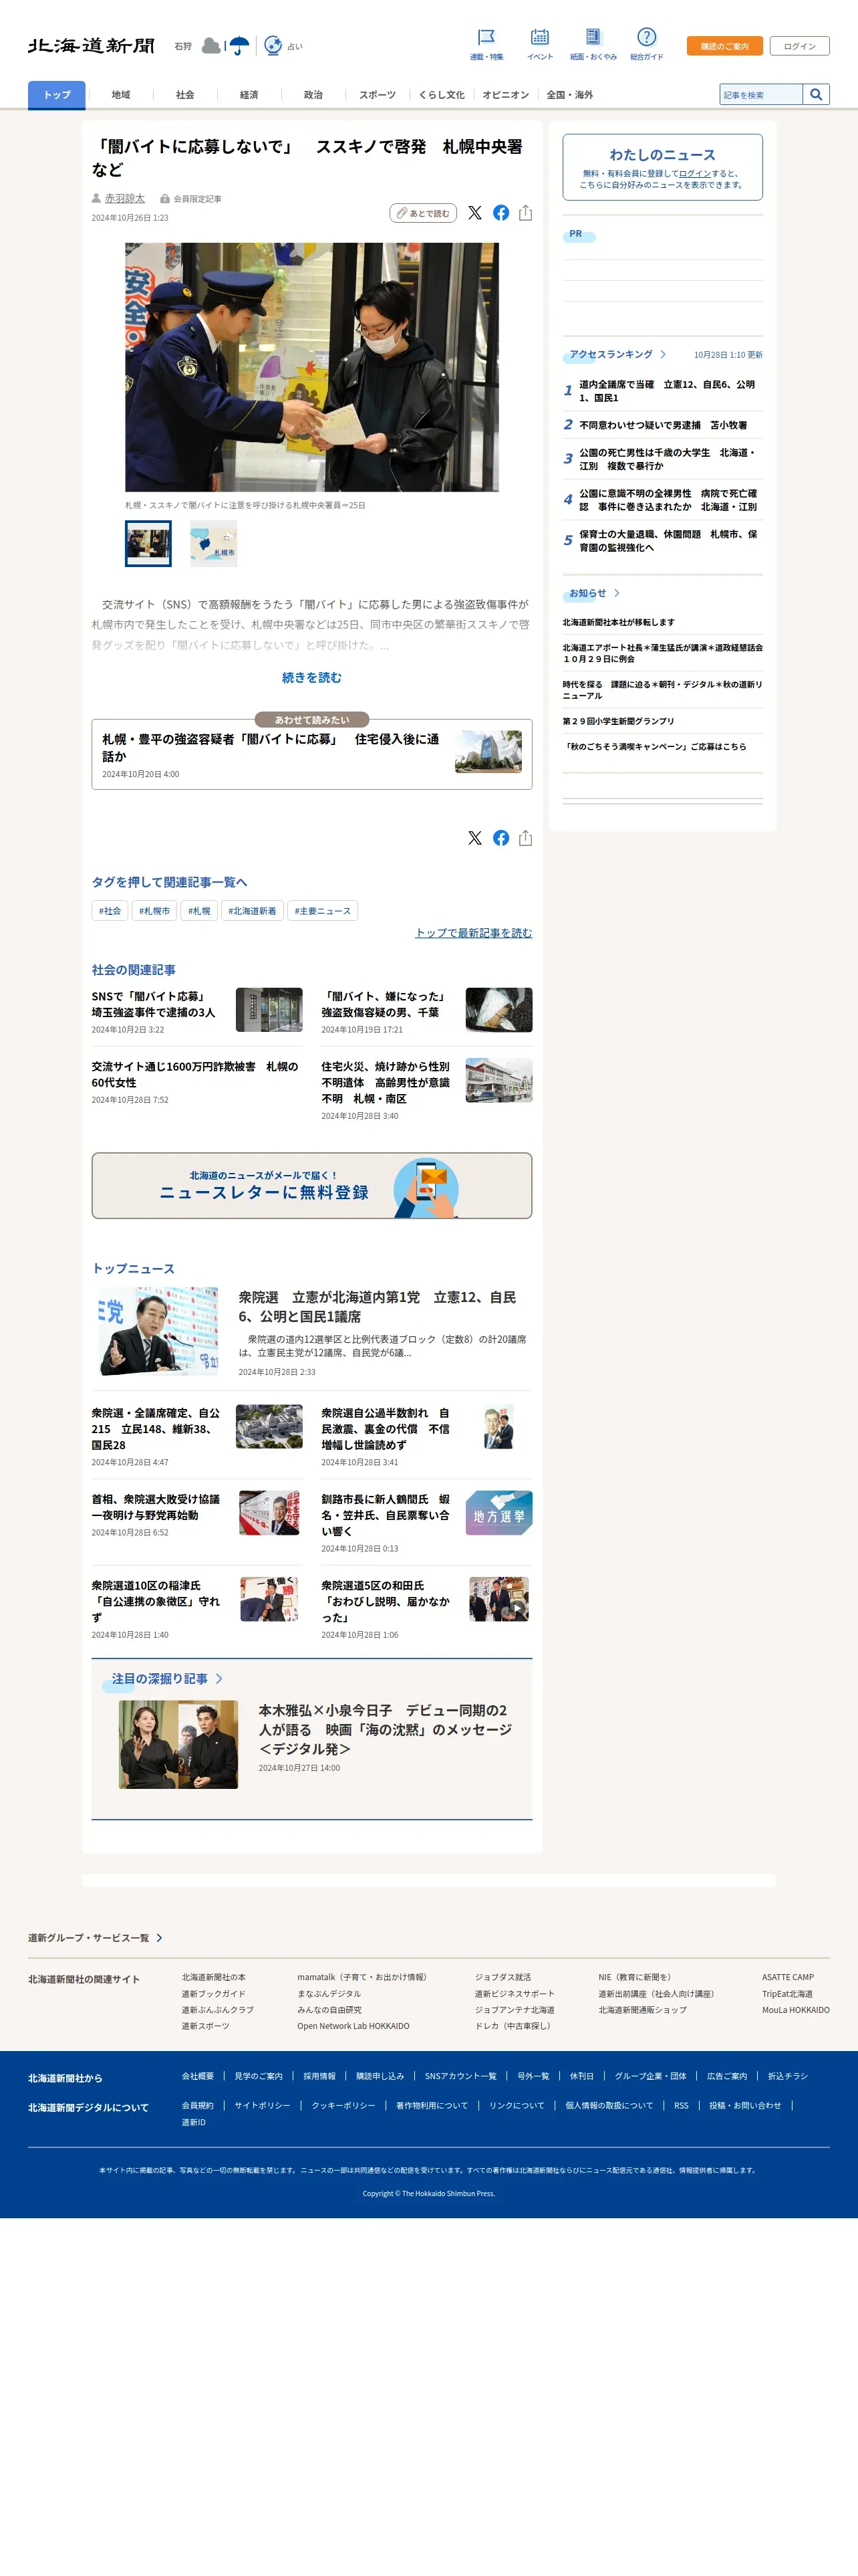Open ranking 2 不同意わいせつ疑い article
This screenshot has width=858, height=2576.
[x=664, y=425]
